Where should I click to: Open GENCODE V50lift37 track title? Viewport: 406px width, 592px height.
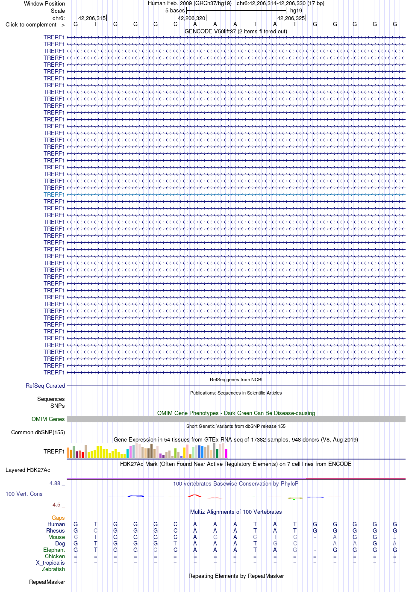[236, 31]
